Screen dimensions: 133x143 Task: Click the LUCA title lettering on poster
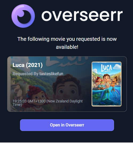[107, 68]
